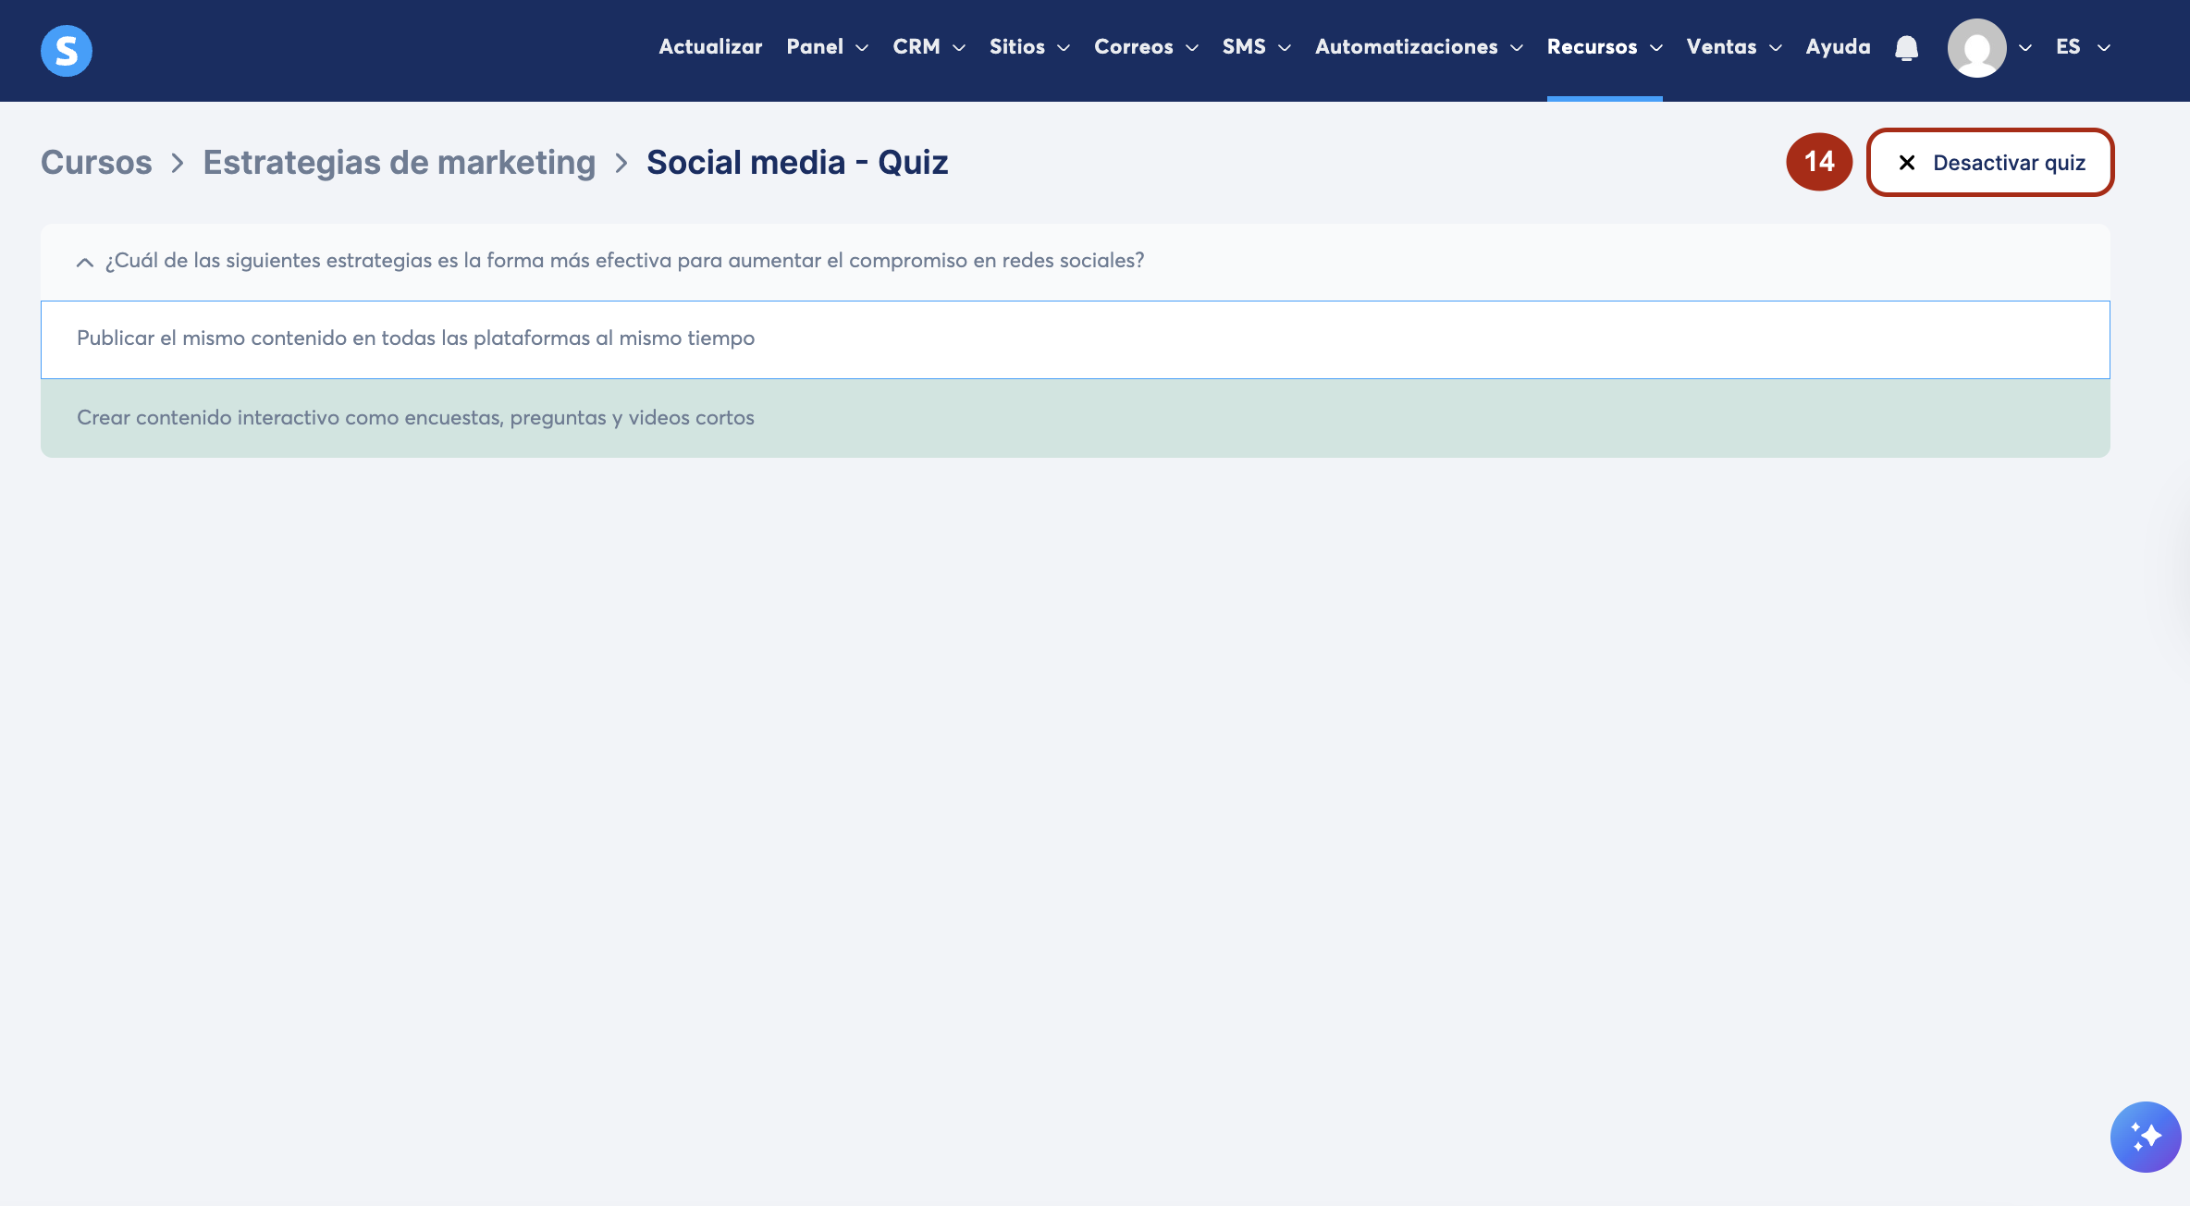Open the Ventas menu
Image resolution: width=2190 pixels, height=1206 pixels.
(1733, 47)
